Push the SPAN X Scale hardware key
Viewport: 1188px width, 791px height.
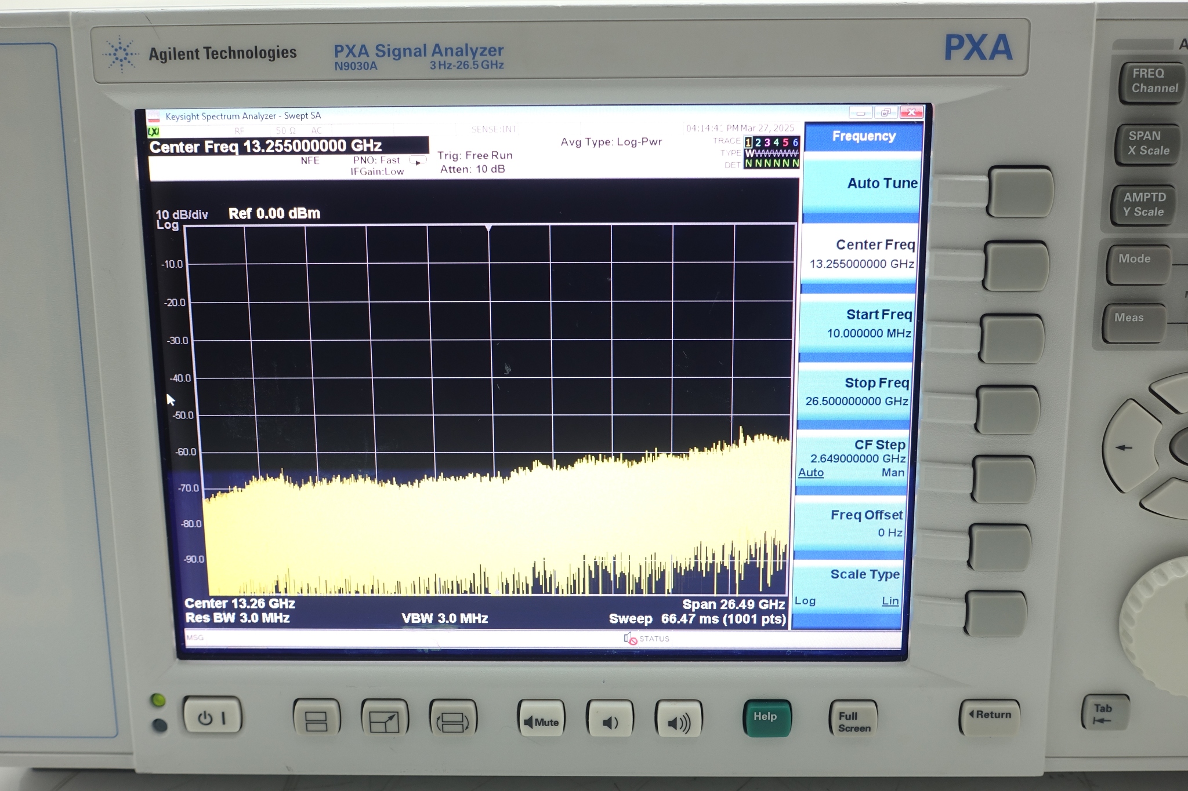click(x=1147, y=144)
